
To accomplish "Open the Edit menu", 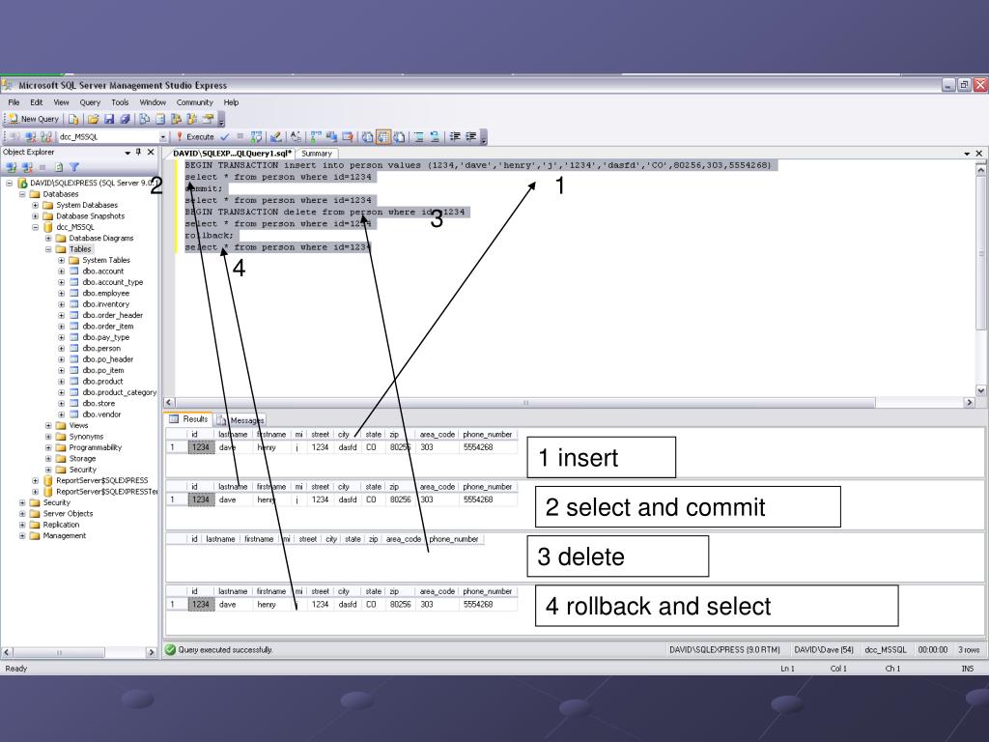I will [37, 102].
